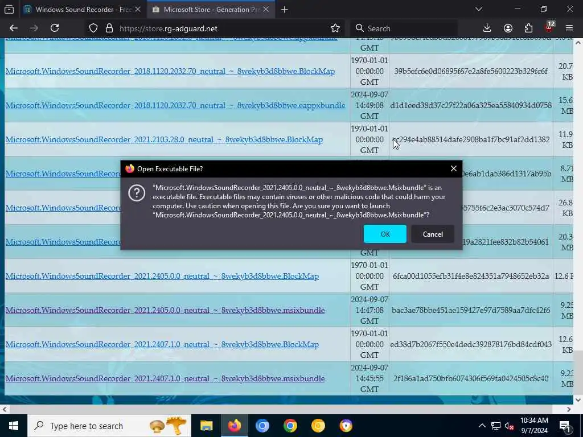The height and width of the screenshot is (437, 583).
Task: Open 2018.1120.2032.70 eappxbundle link
Action: (x=175, y=105)
